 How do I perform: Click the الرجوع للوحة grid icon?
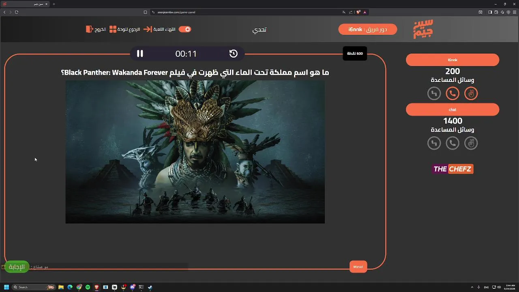click(113, 29)
